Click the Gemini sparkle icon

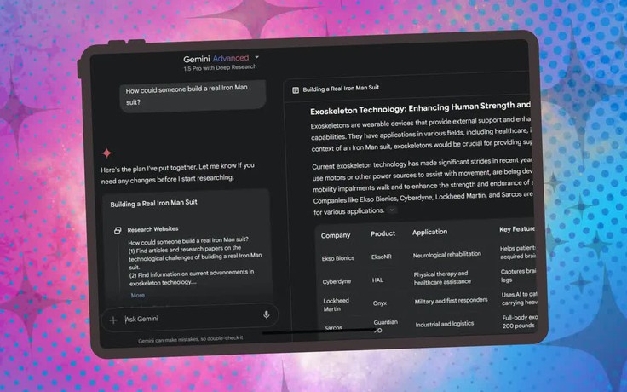click(x=107, y=153)
